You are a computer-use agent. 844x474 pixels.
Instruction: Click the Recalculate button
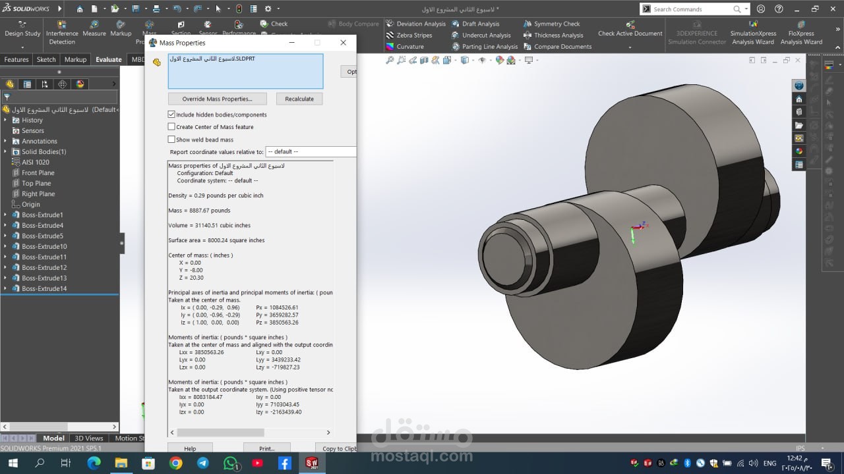[299, 99]
